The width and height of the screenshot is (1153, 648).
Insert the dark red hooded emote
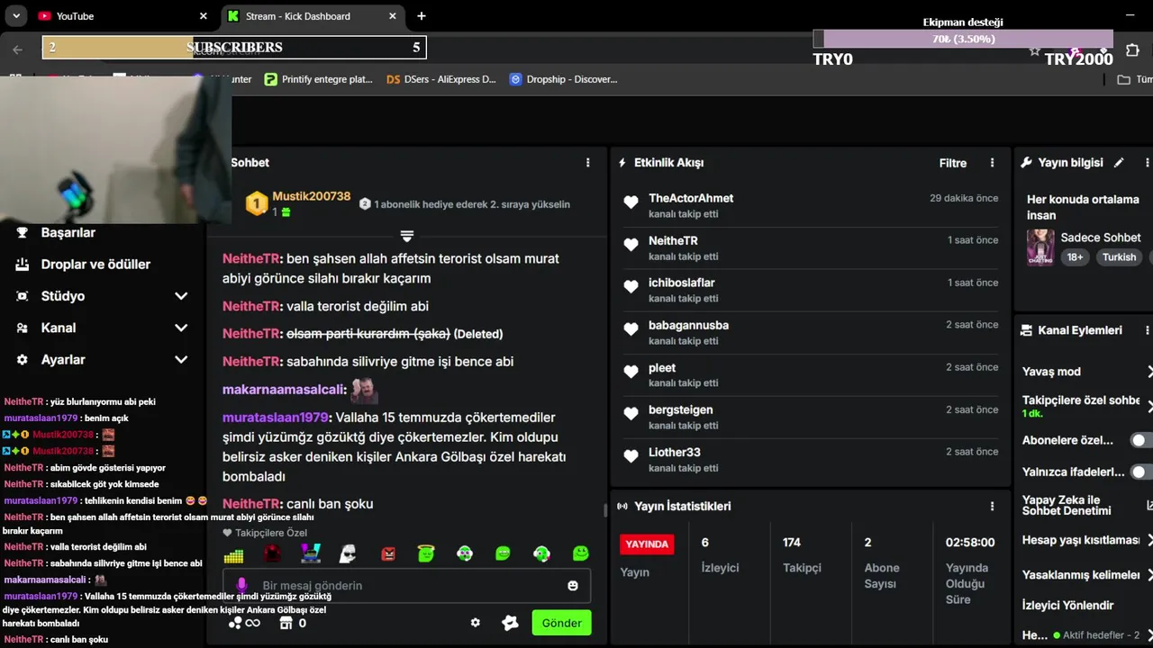tap(271, 554)
